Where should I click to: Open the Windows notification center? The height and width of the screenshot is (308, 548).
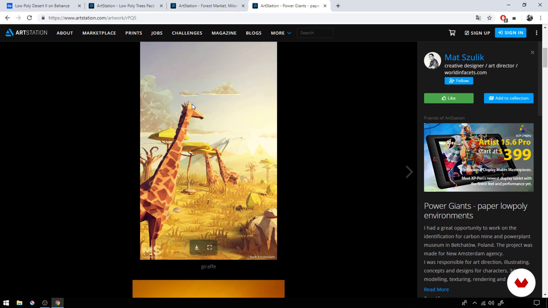(x=537, y=303)
